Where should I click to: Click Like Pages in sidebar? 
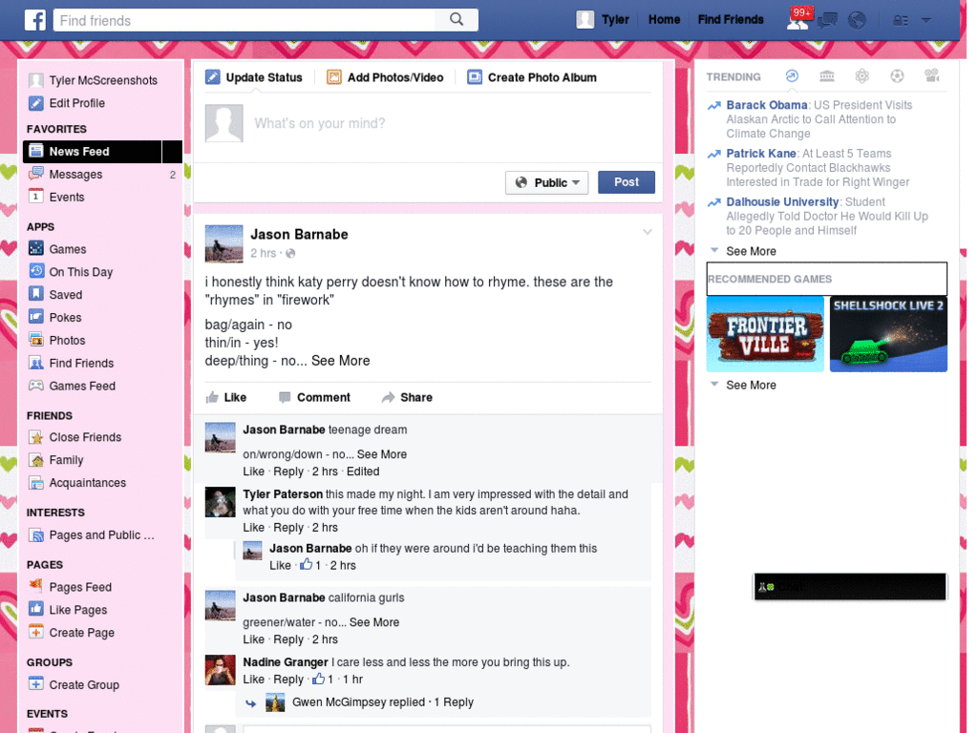coord(78,610)
